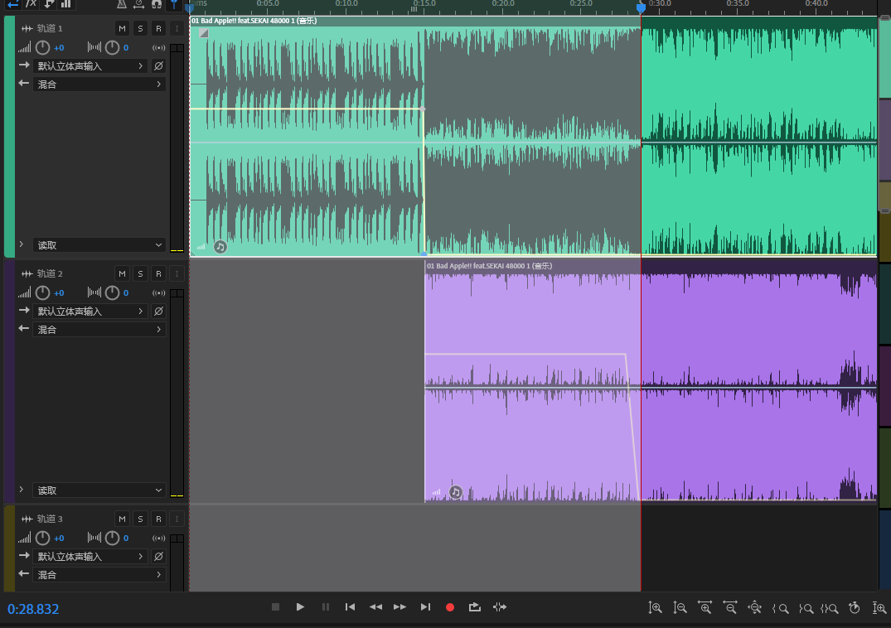The height and width of the screenshot is (628, 891).
Task: Click the zoom in amplitude icon
Action: point(655,608)
